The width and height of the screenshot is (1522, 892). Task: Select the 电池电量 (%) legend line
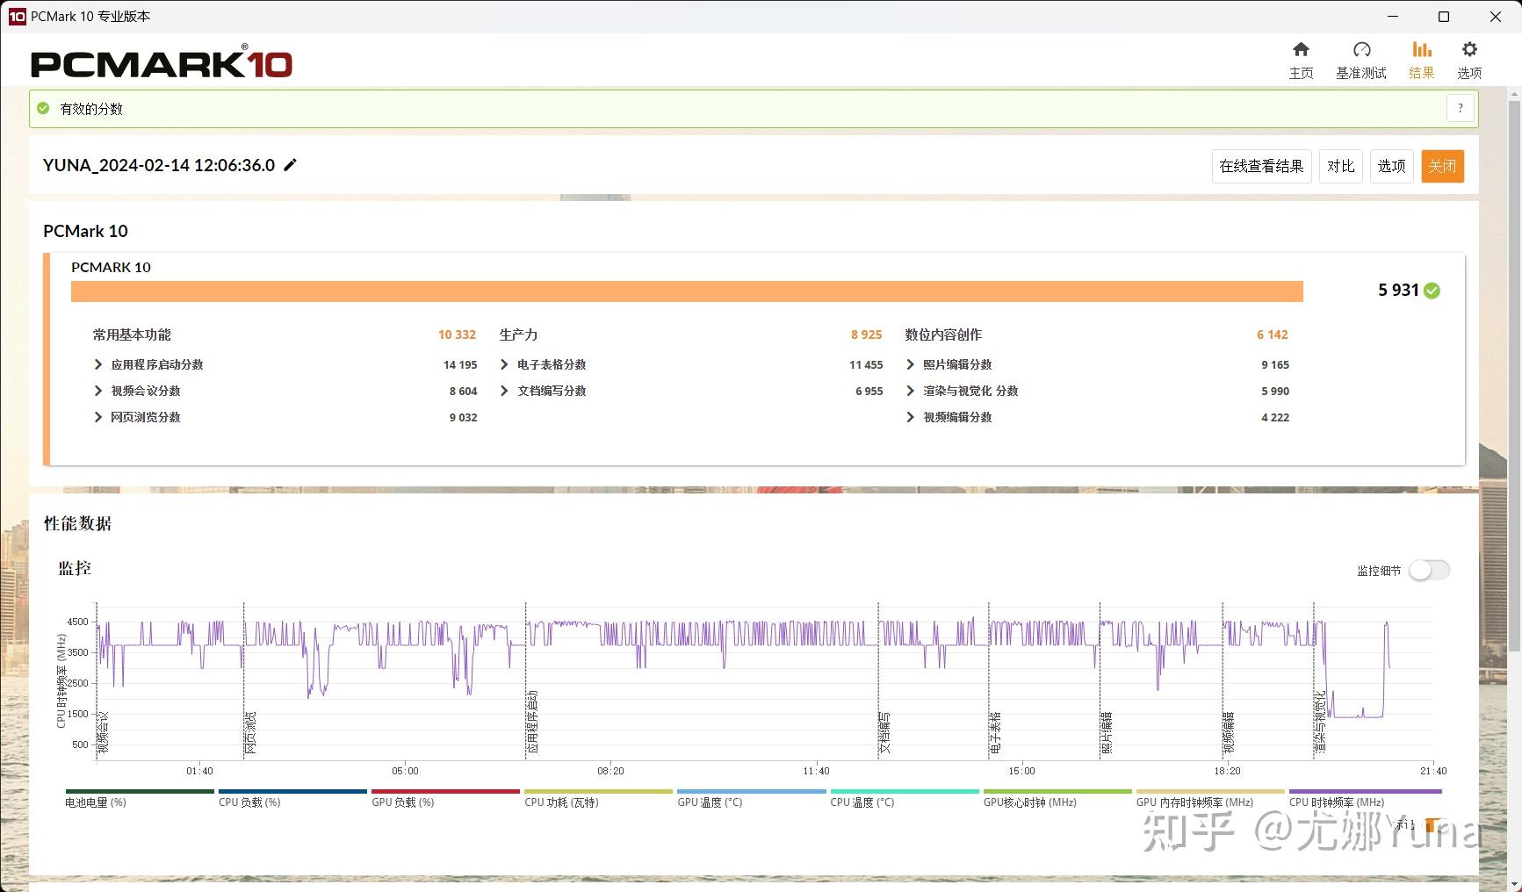click(x=140, y=797)
